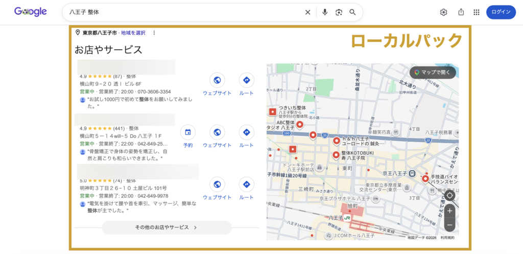Zoom in the map with plus button

tap(449, 211)
